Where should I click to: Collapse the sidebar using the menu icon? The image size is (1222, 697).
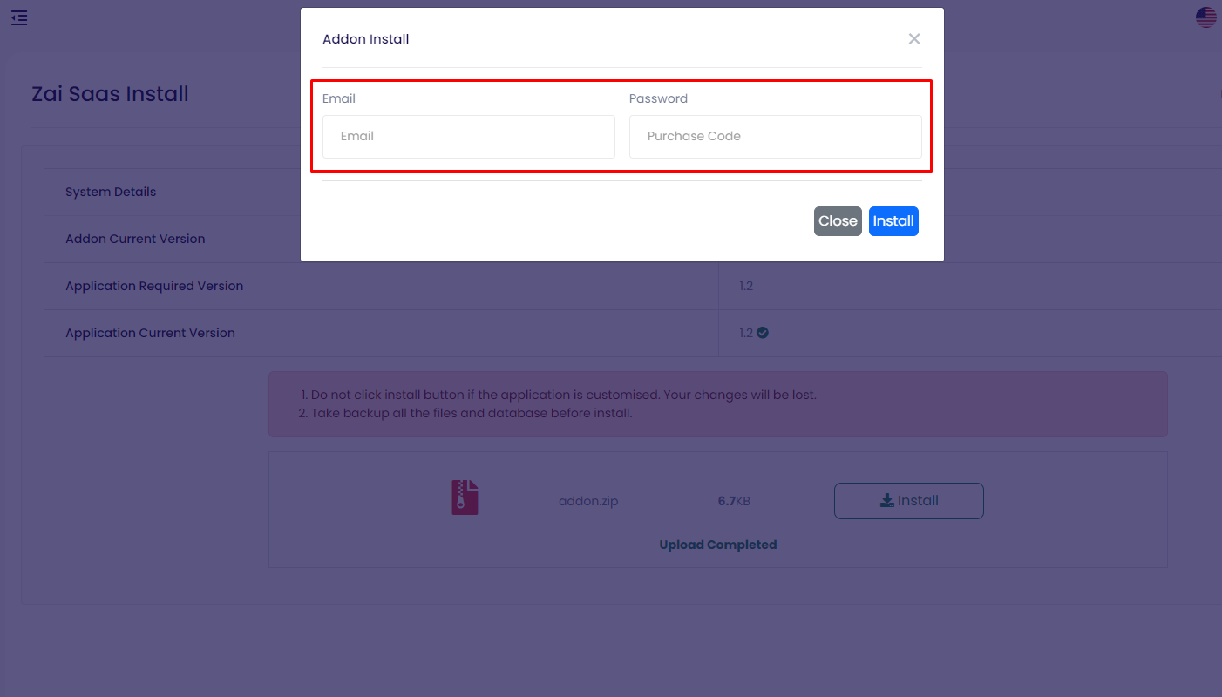[x=19, y=17]
